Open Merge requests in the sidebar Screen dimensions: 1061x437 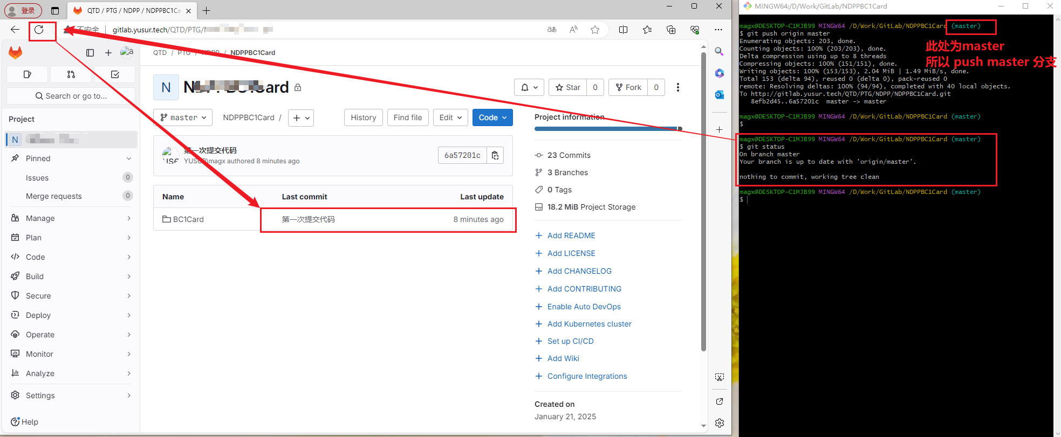coord(71,196)
